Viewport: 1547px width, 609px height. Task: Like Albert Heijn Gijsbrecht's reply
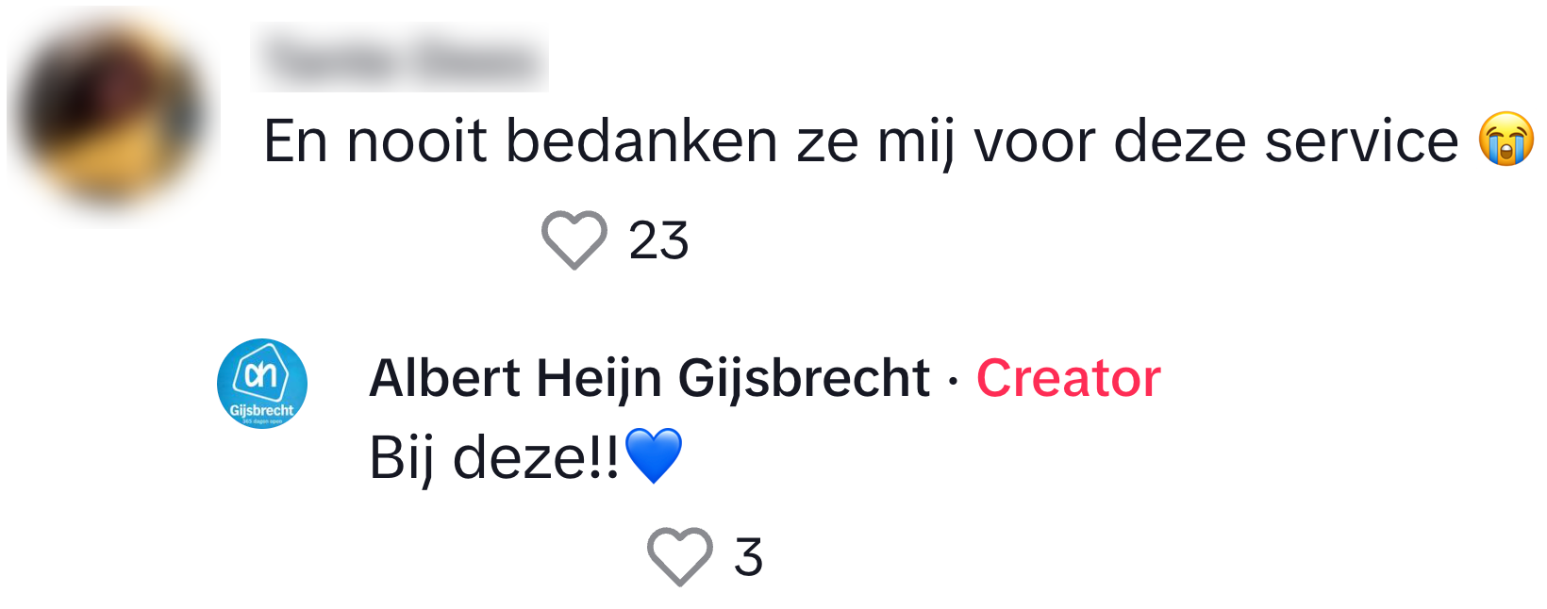pyautogui.click(x=679, y=556)
